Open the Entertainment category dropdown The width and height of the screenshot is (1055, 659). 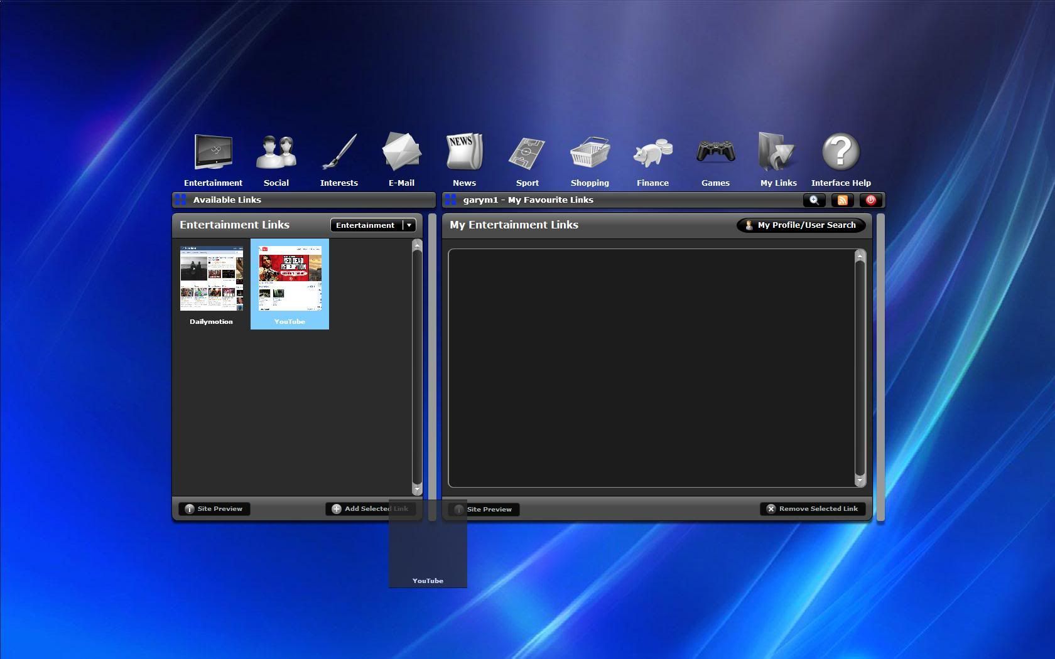pos(373,225)
